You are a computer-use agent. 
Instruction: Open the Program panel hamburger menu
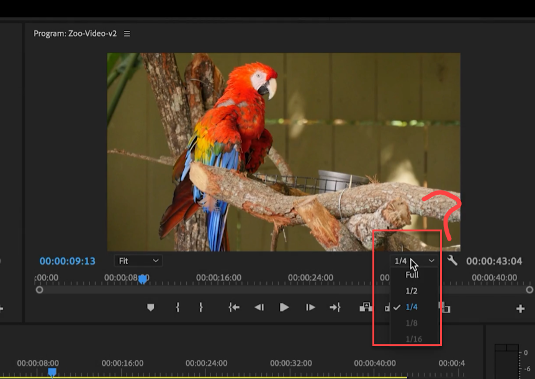coord(127,33)
